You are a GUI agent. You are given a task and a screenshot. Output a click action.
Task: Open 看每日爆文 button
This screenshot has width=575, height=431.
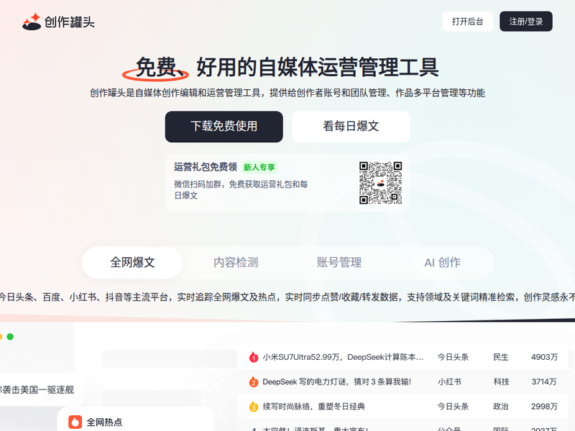point(351,126)
